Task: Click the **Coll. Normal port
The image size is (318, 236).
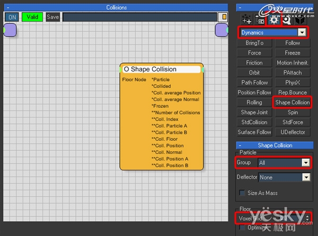Action: pos(167,152)
